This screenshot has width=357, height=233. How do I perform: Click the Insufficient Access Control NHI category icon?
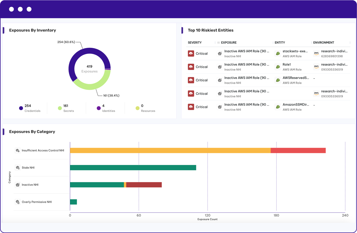click(x=18, y=150)
